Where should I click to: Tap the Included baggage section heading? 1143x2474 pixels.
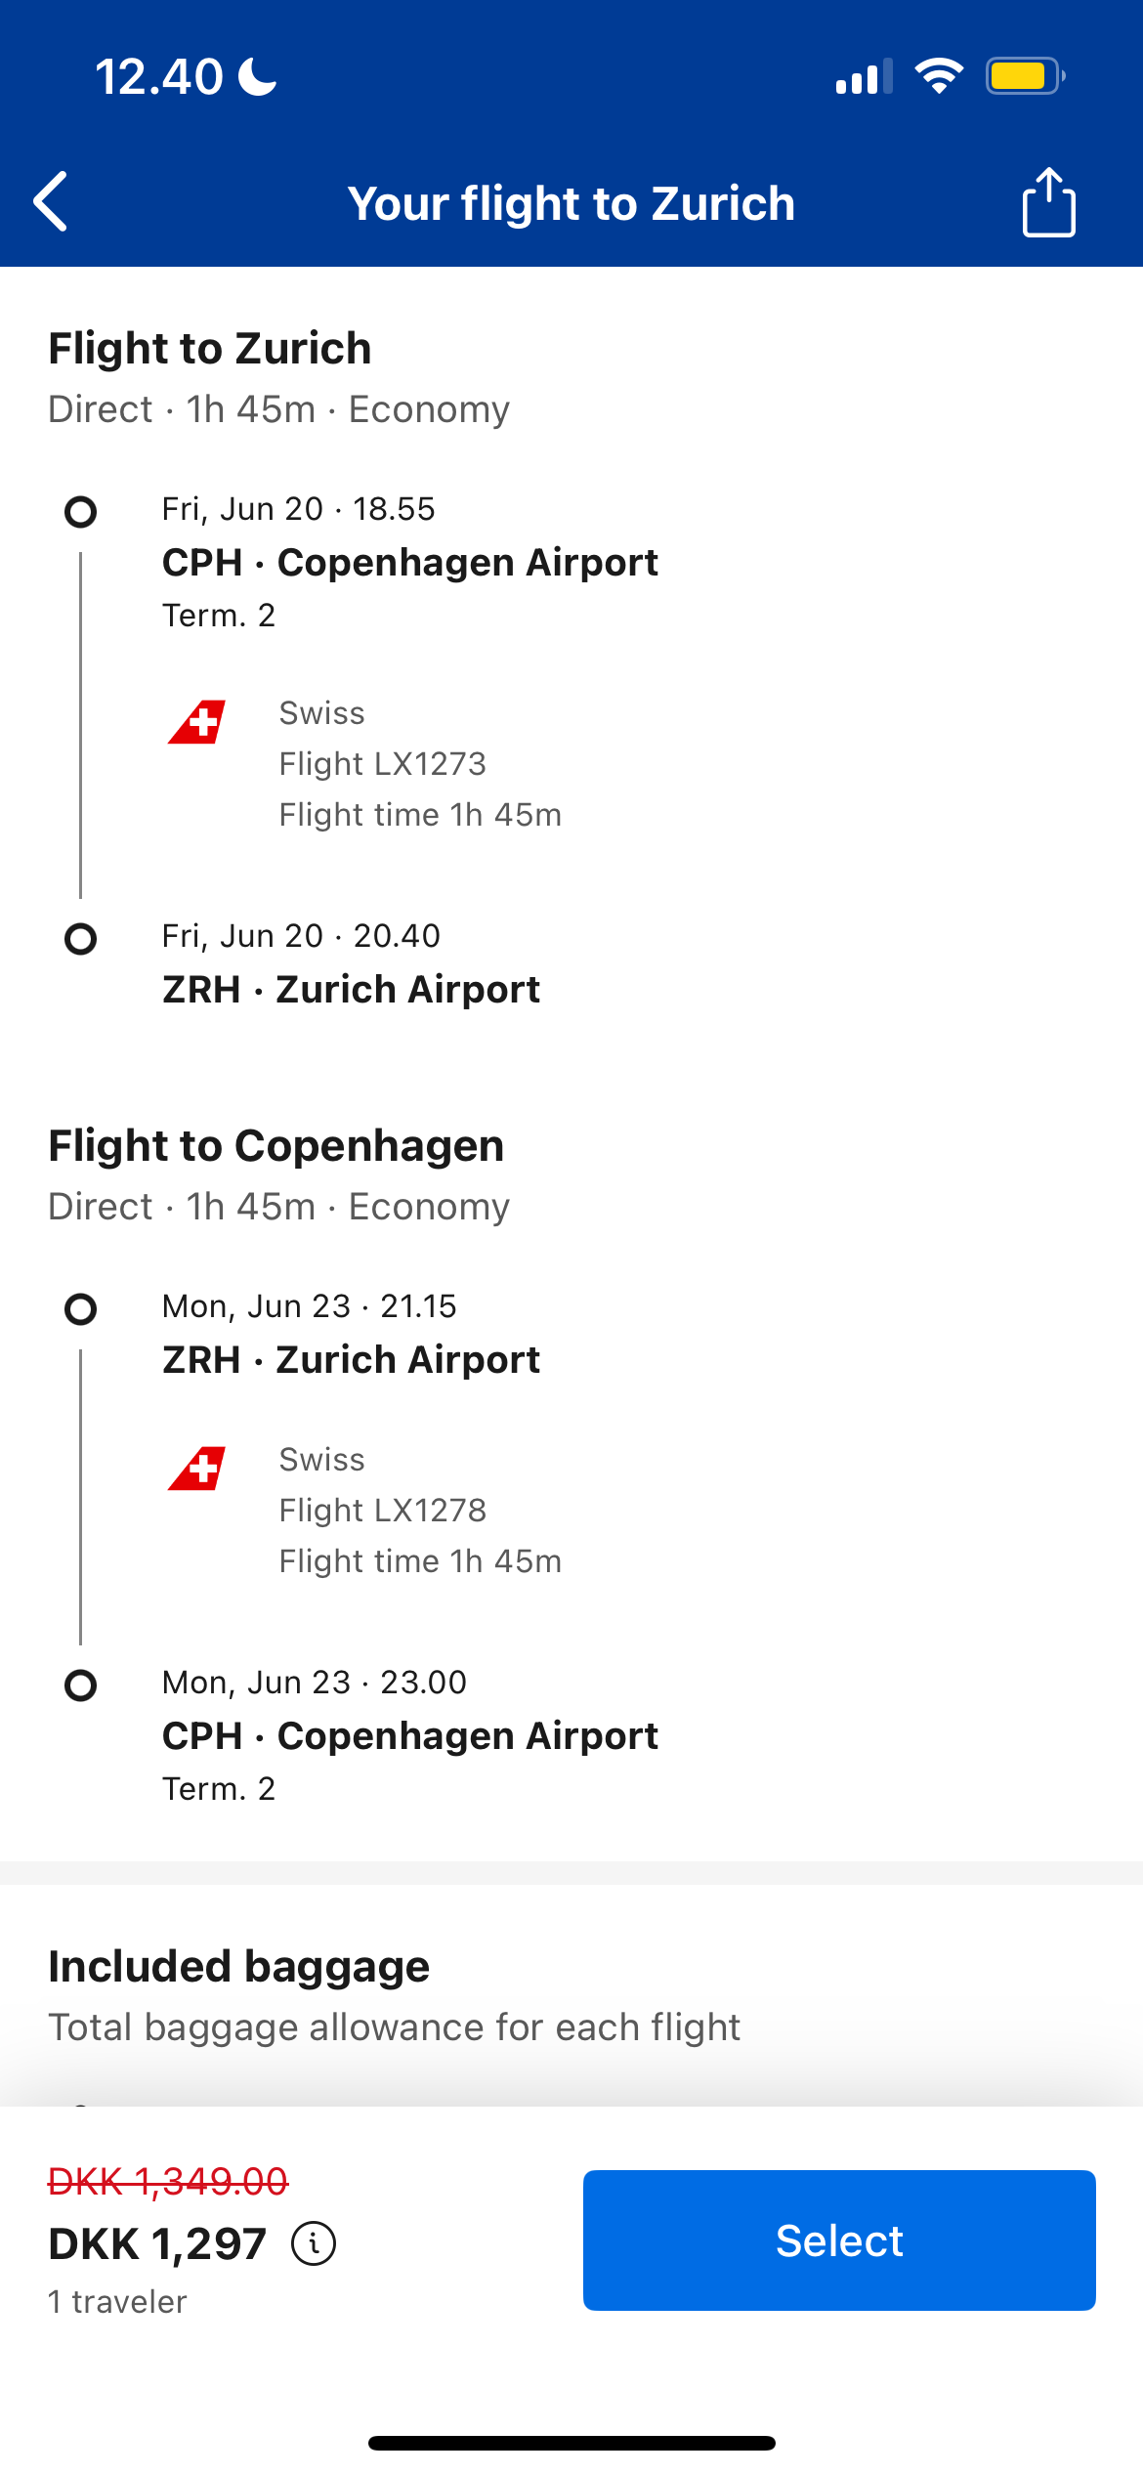point(239,1967)
